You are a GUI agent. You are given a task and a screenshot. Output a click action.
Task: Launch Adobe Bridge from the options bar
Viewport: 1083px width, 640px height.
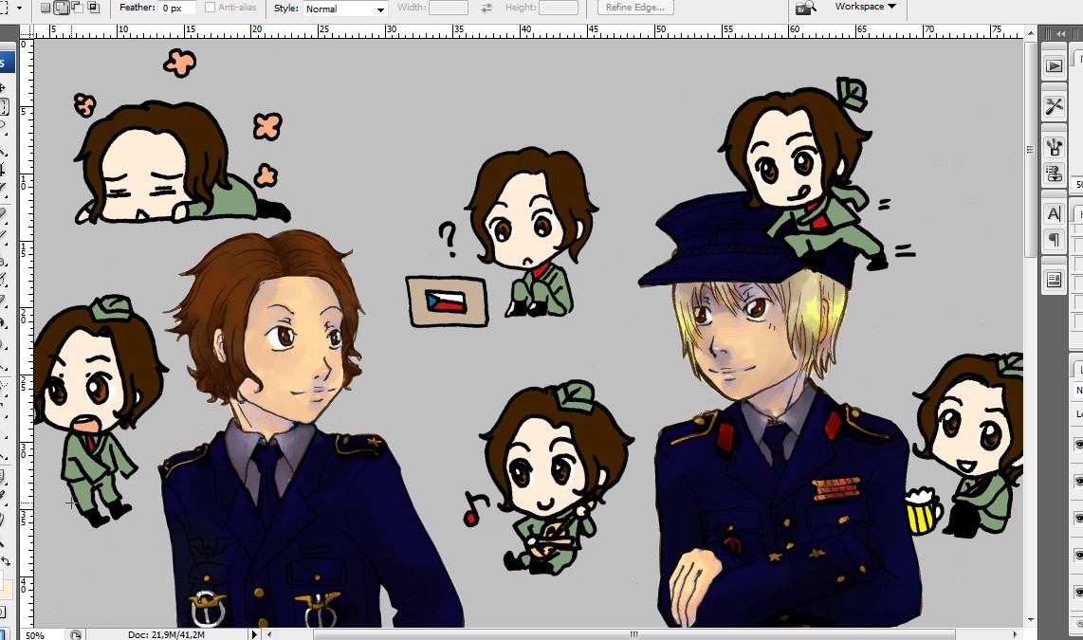(805, 8)
